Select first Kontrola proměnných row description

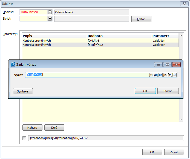point(55,41)
